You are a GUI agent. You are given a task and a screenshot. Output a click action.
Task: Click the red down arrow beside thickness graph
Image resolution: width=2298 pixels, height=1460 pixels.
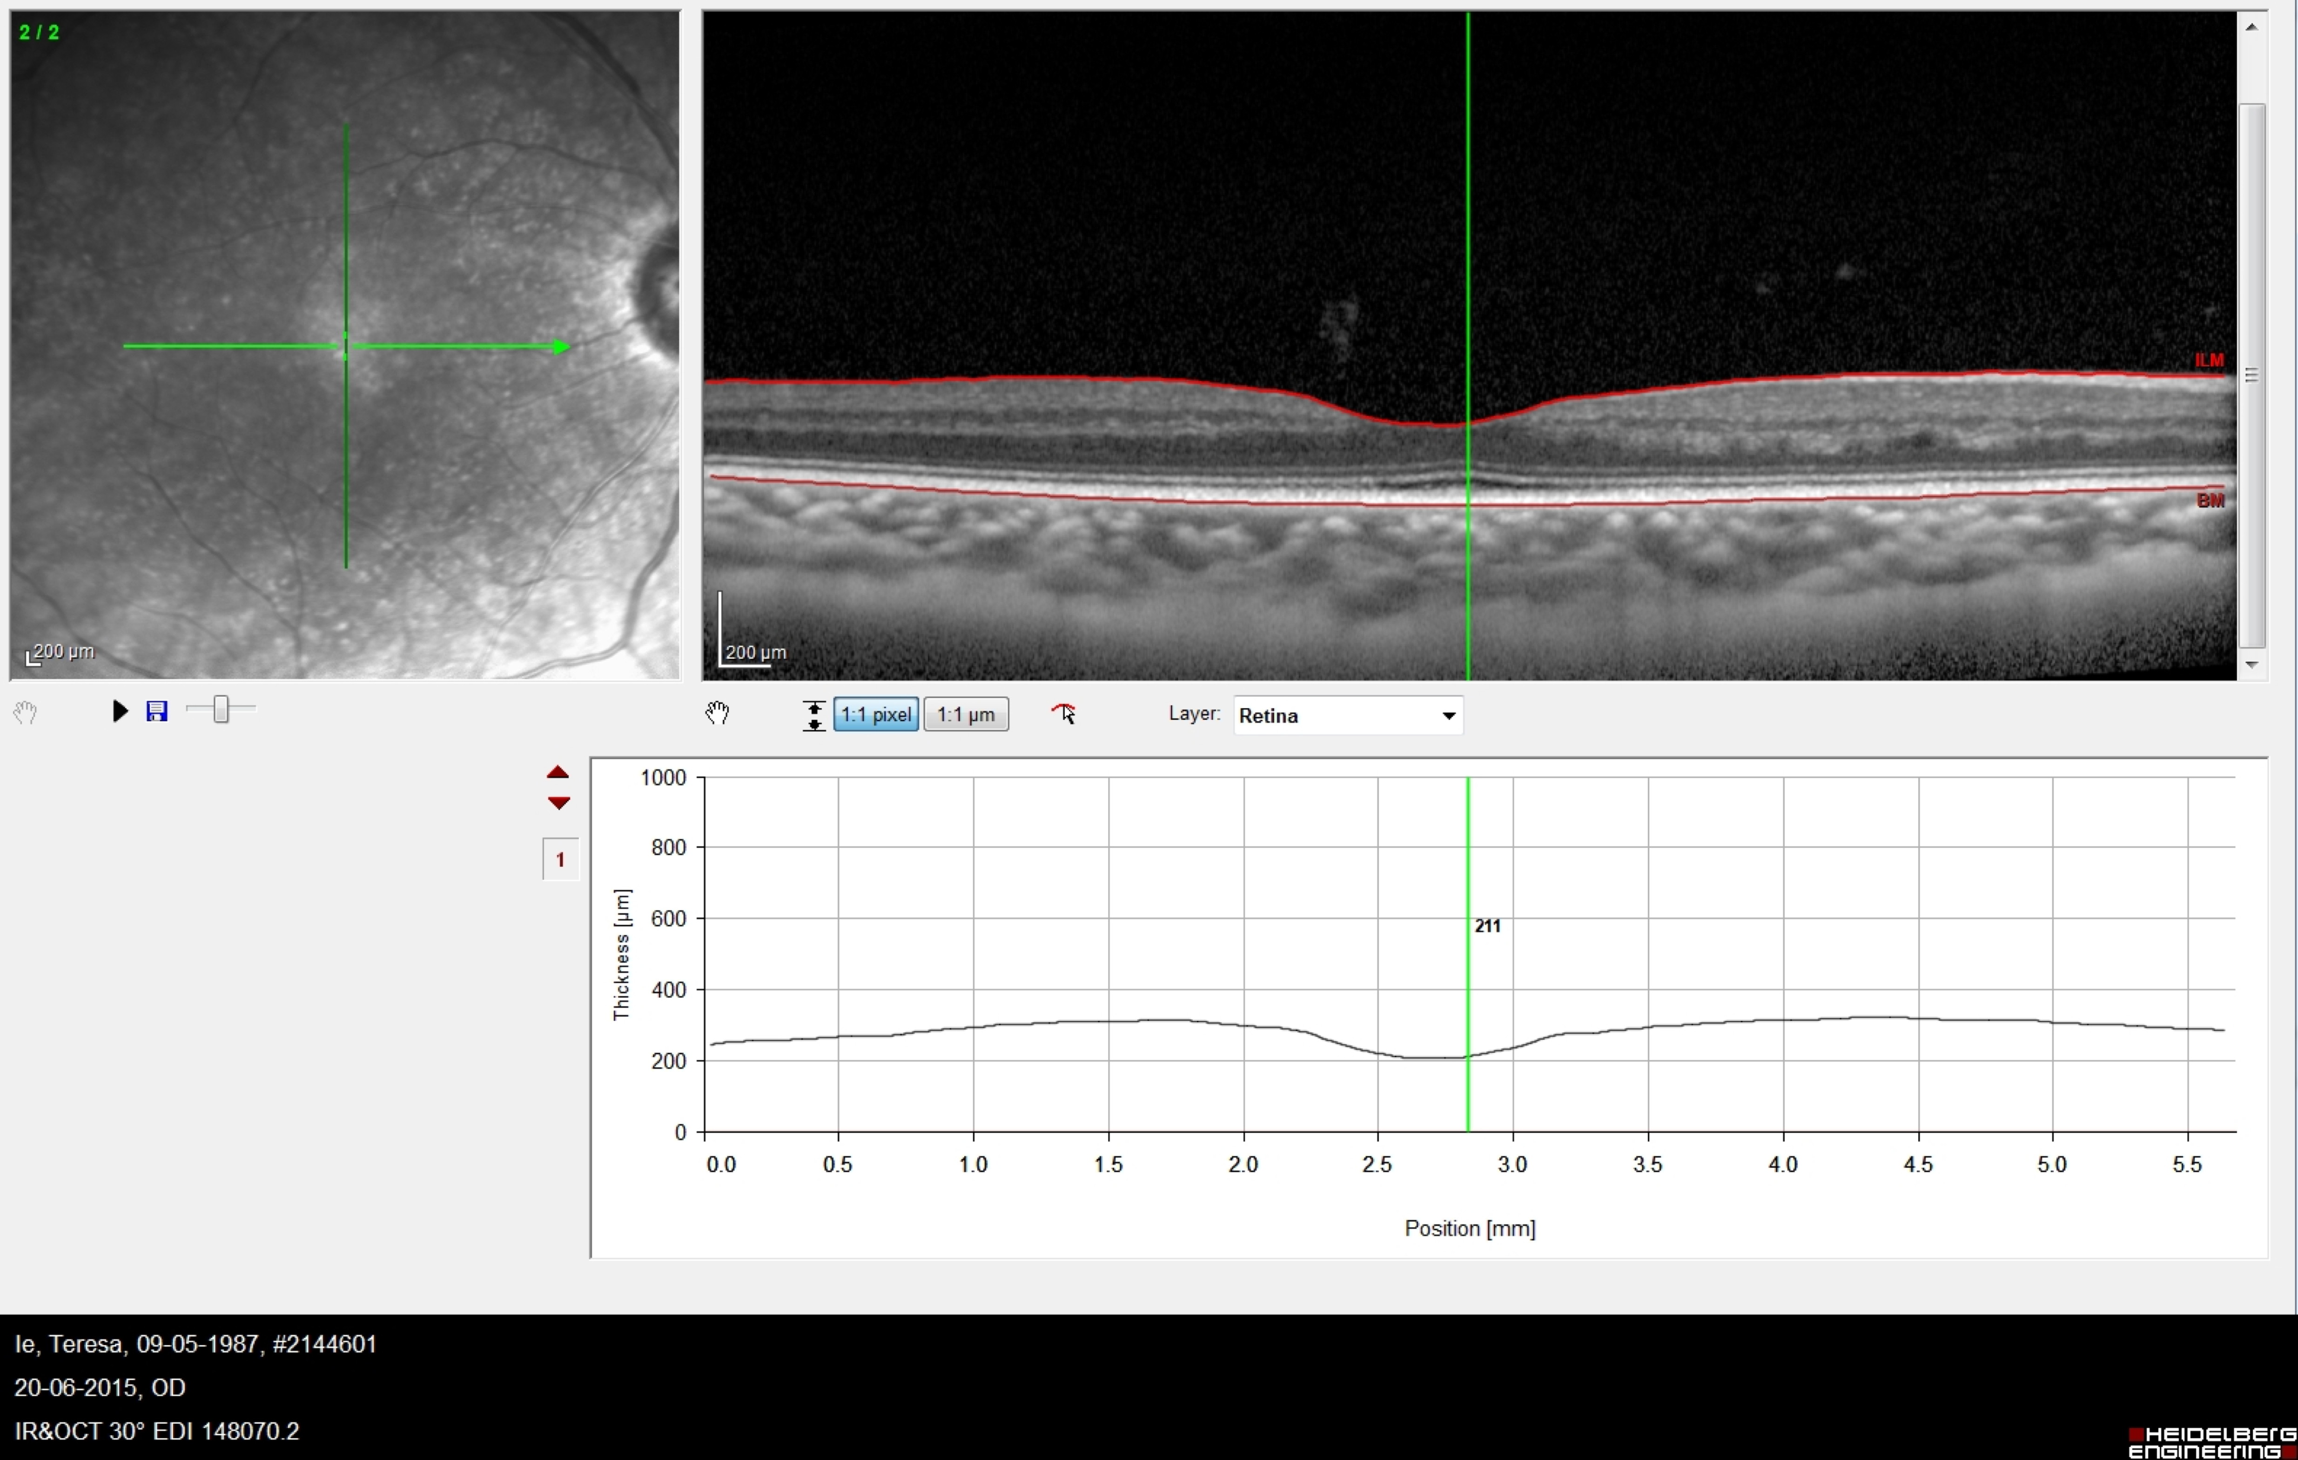click(x=558, y=804)
